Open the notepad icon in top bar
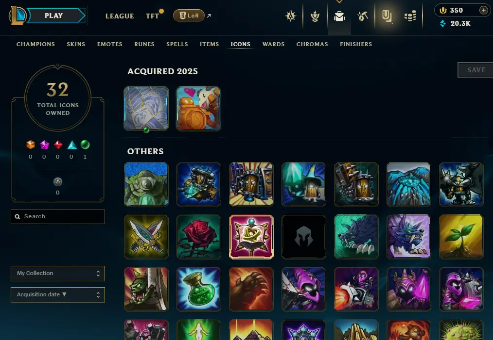The height and width of the screenshot is (340, 493). pyautogui.click(x=387, y=16)
